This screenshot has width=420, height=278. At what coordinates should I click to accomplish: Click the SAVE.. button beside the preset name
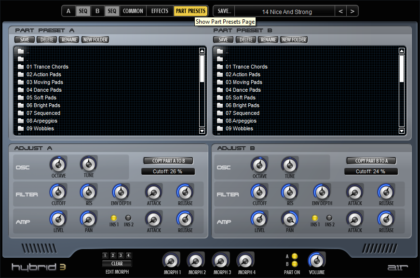coord(224,11)
